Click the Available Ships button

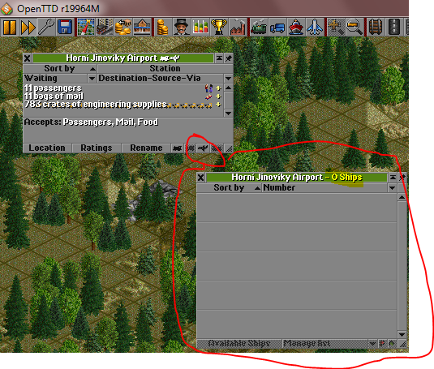click(238, 344)
